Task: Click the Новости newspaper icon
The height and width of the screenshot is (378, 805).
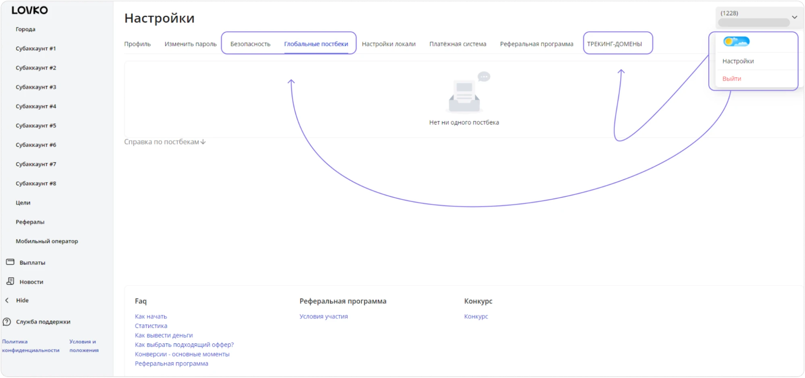Action: coord(10,281)
